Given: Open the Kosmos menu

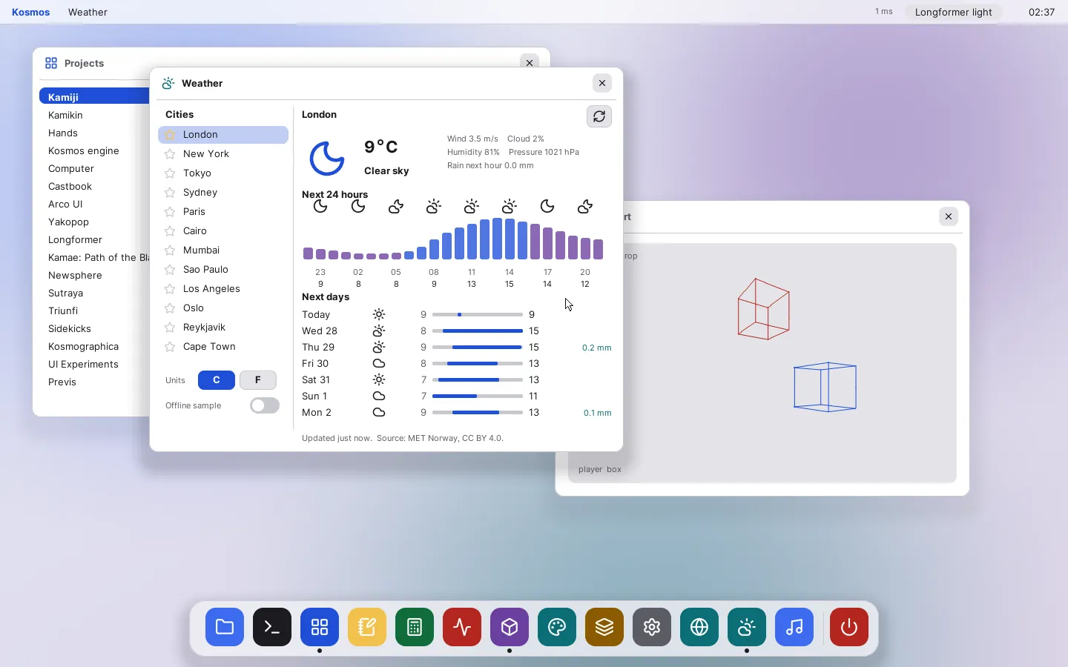Looking at the screenshot, I should click(x=31, y=12).
